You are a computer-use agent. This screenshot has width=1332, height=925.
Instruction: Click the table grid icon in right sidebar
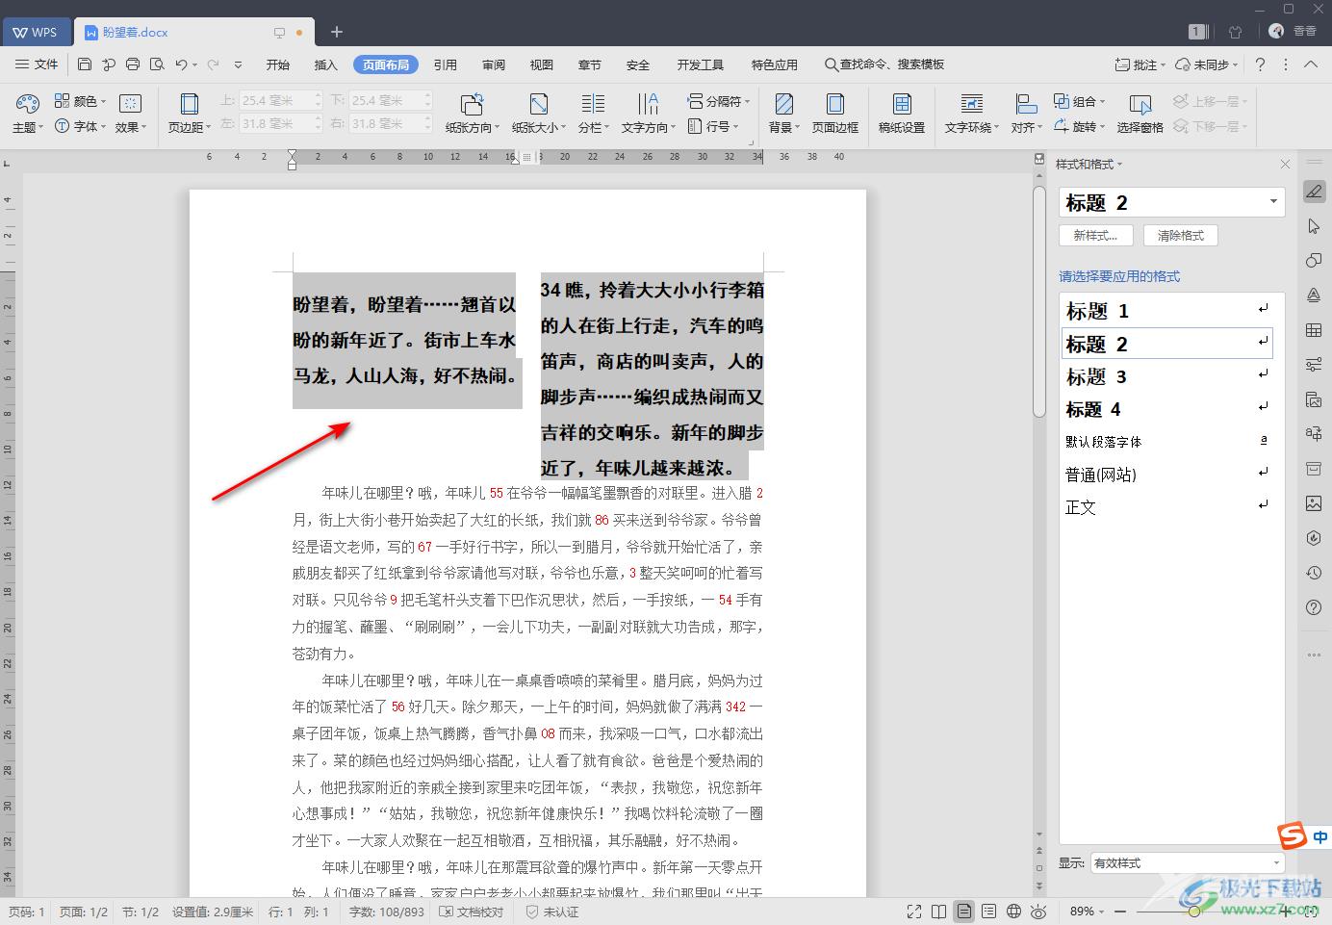[1314, 330]
